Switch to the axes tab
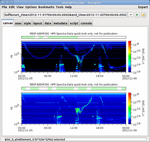 18,23
